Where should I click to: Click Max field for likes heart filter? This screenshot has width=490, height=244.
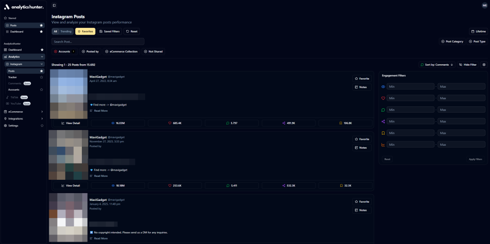pos(461,98)
